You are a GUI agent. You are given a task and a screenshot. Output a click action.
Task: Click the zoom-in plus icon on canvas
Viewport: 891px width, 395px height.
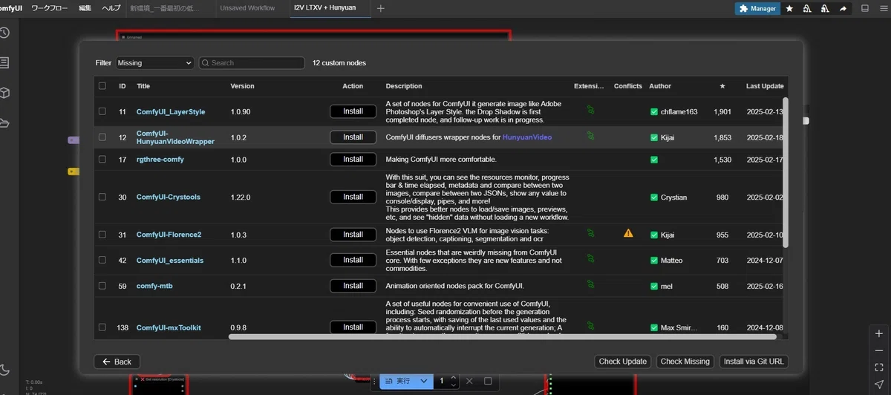(879, 334)
